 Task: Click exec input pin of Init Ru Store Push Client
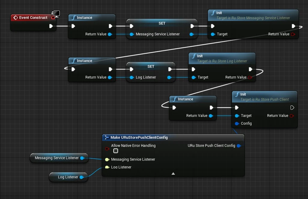(237, 108)
